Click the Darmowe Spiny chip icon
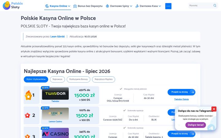The height and width of the screenshot is (138, 221). click(107, 6)
